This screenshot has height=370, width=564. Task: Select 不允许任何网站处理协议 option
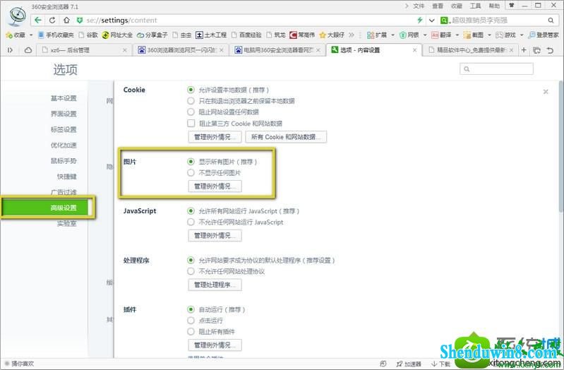click(191, 271)
